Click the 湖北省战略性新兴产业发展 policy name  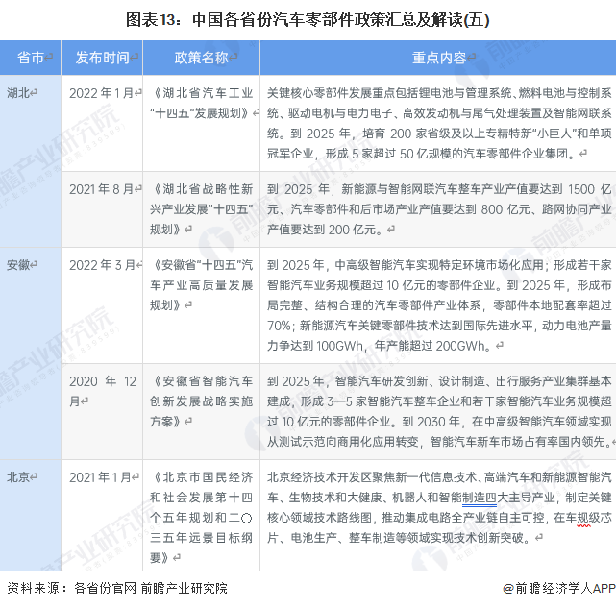pos(202,209)
